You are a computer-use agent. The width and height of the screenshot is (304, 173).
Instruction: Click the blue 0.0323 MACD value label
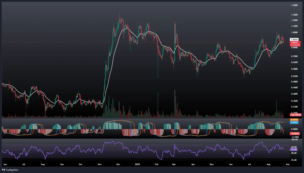pyautogui.click(x=294, y=122)
